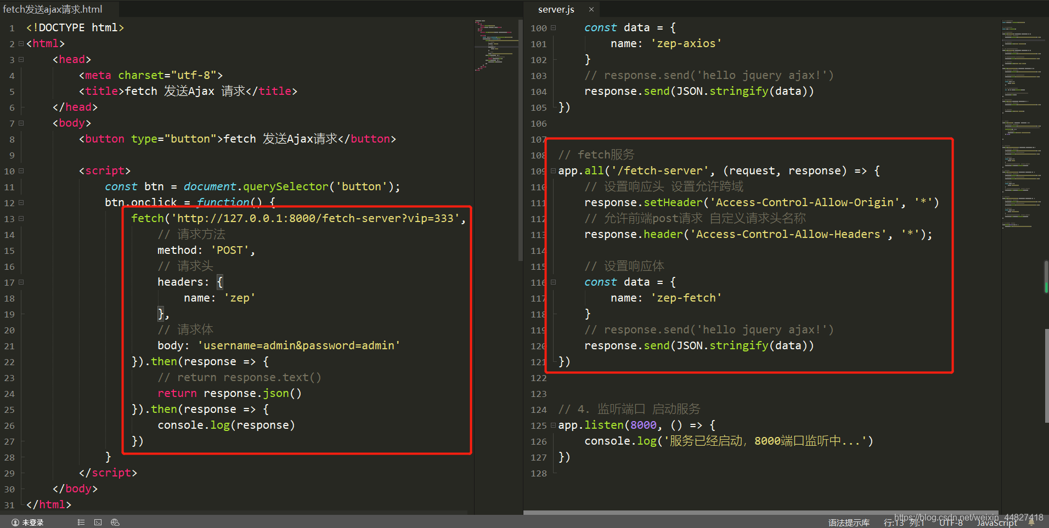Image resolution: width=1049 pixels, height=528 pixels.
Task: Click on 'POST' method value
Action: point(230,250)
